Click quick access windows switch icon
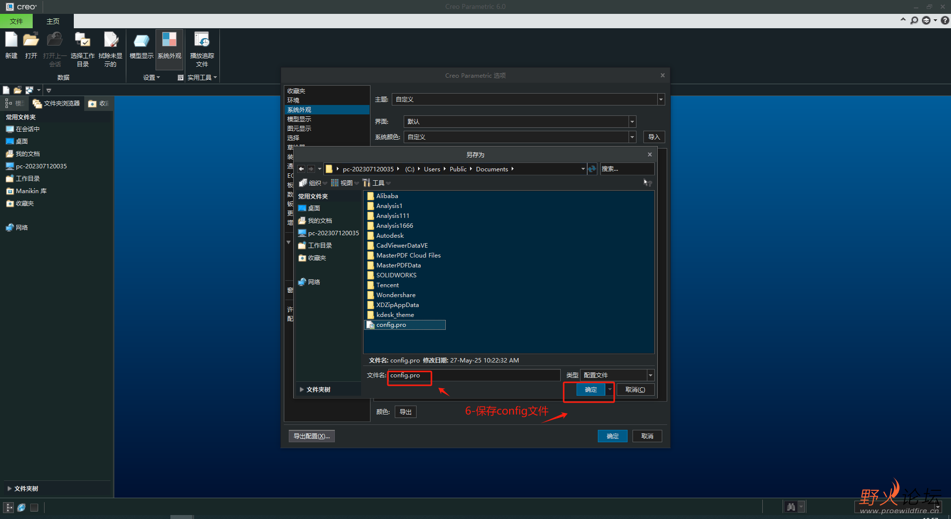 click(x=29, y=90)
